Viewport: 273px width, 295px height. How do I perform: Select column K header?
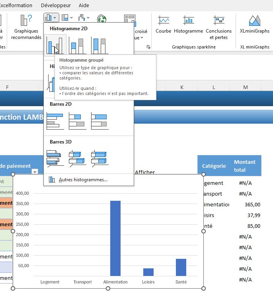(182, 87)
